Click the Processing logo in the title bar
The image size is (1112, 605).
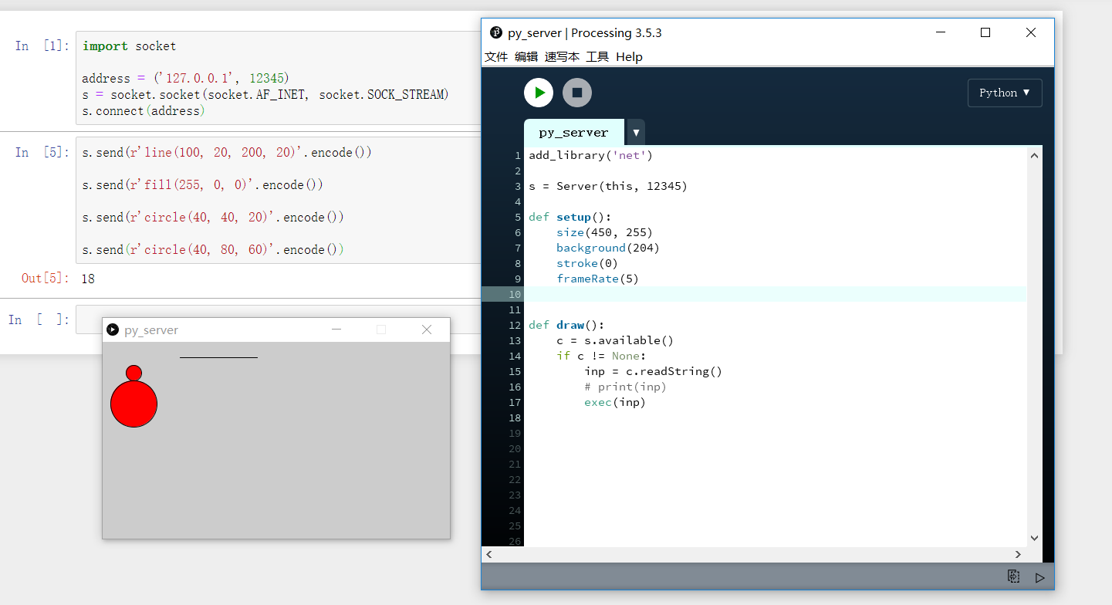pyautogui.click(x=496, y=32)
